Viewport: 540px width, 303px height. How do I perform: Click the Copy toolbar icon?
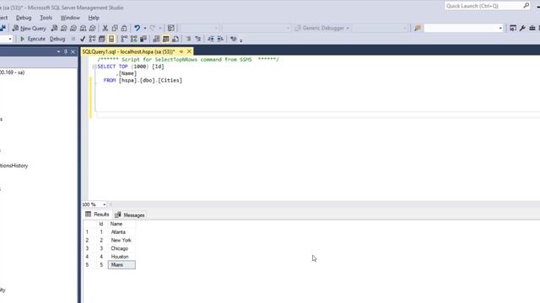(115, 28)
